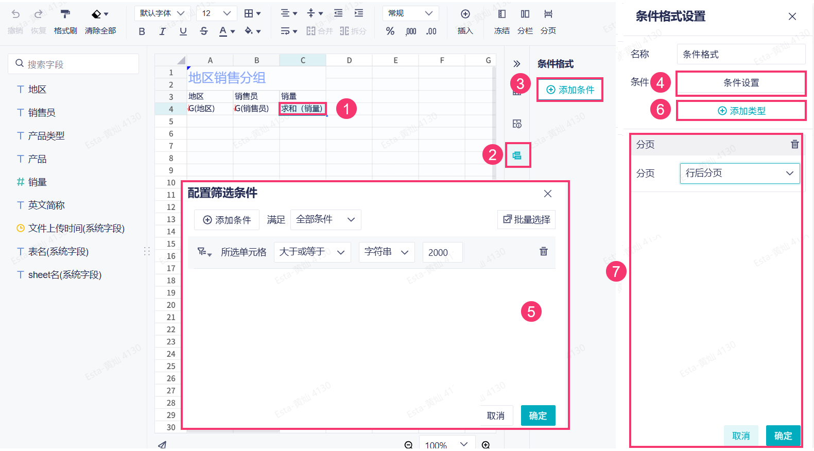
Task: Merge cells with 合并
Action: click(x=320, y=31)
